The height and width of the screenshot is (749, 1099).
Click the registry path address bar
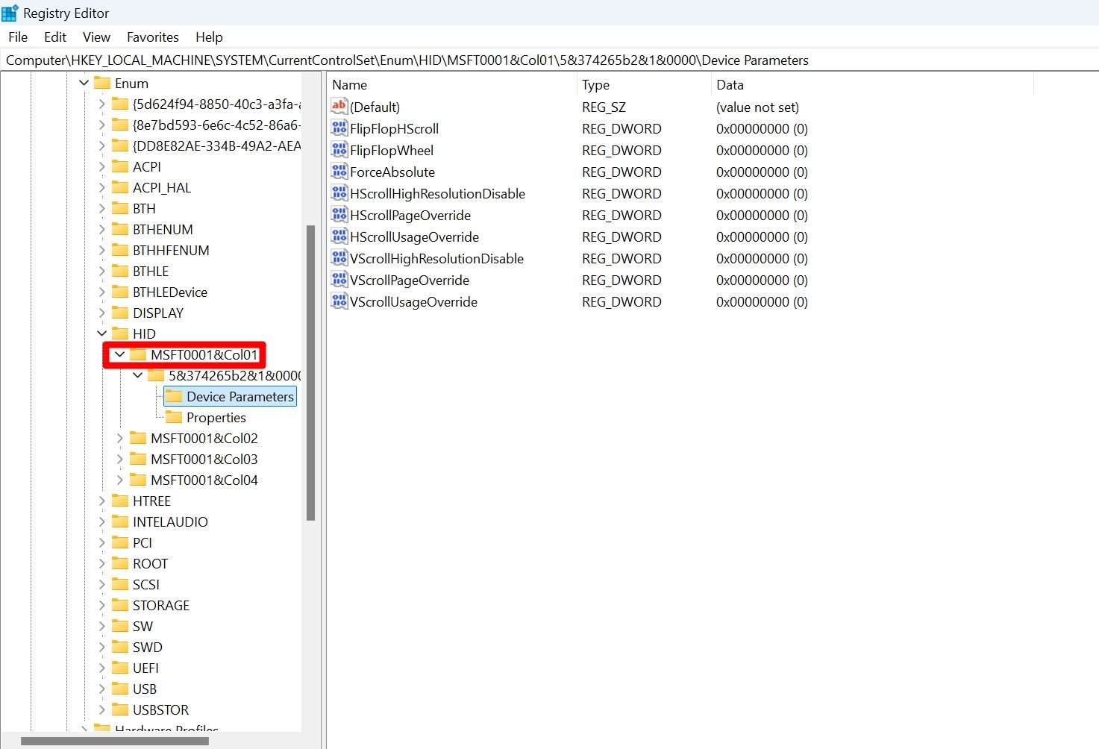tap(549, 60)
